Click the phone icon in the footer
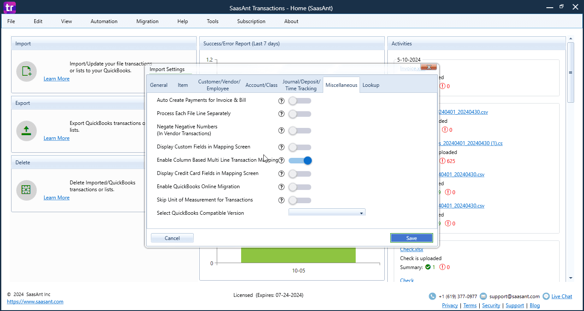 (x=433, y=296)
